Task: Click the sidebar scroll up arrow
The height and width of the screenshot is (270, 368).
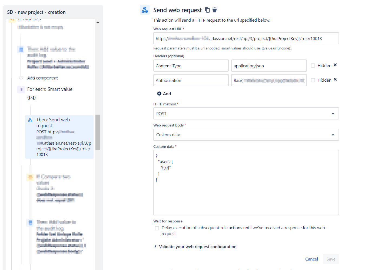Action: click(98, 22)
